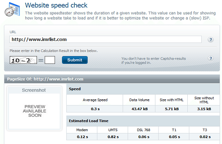The image size is (222, 144).
Task: Click the Captcha-results logged in note
Action: click(153, 61)
